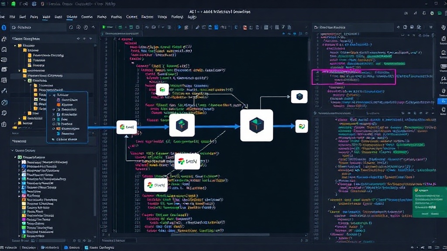This screenshot has width=447, height=251.
Task: Click the lower tree's vertical scrollbar
Action: [x=95, y=192]
